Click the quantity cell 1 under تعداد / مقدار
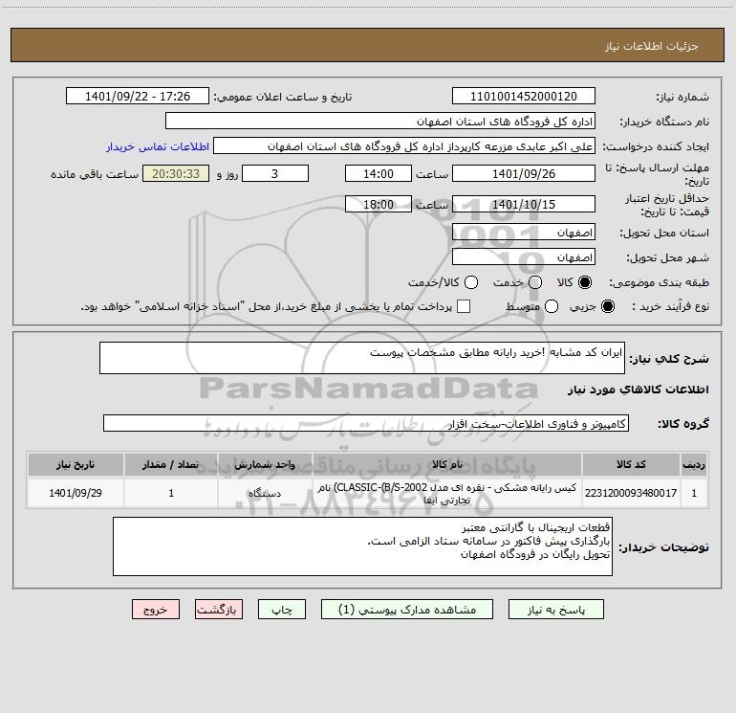 point(171,493)
